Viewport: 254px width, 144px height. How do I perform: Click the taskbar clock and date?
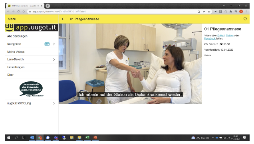coord(236,138)
